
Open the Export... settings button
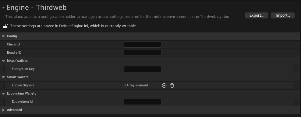pos(257,15)
